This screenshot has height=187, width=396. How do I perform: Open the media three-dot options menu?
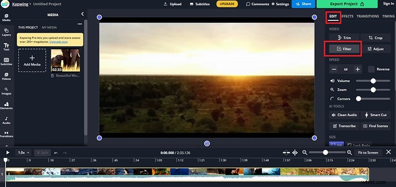point(80,24)
